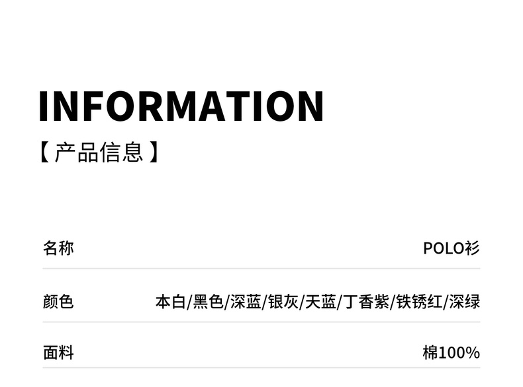Click the divider line below 颜色 row
Screen dimensions: 523x387
pos(261,322)
